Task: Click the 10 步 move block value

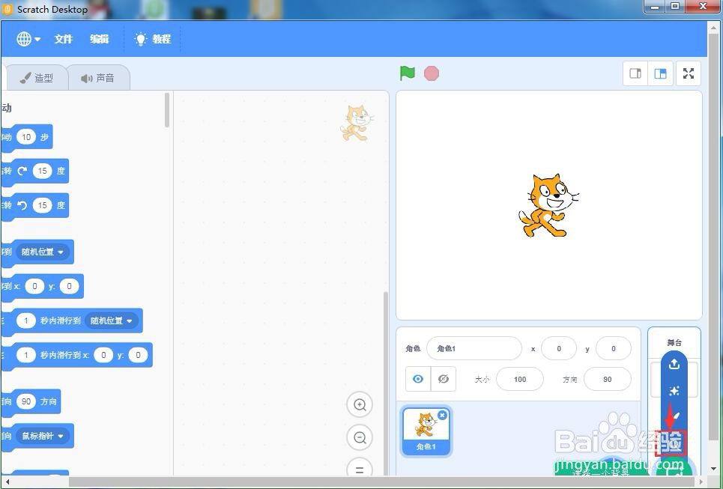Action: pyautogui.click(x=26, y=137)
